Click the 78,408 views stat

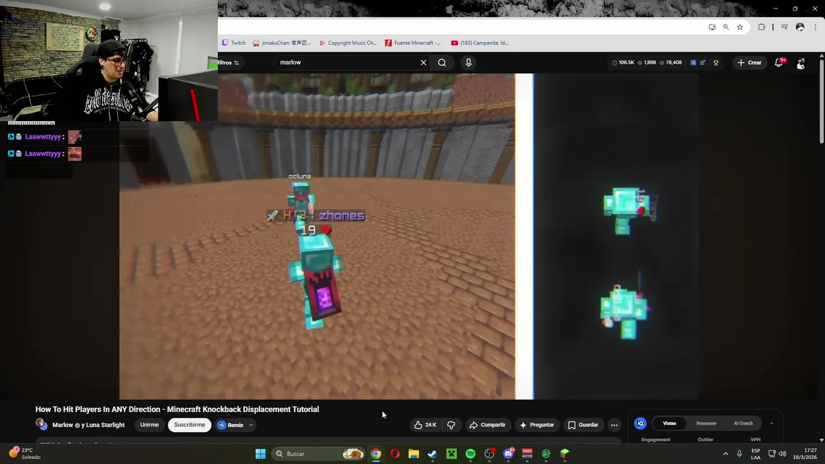tap(670, 63)
